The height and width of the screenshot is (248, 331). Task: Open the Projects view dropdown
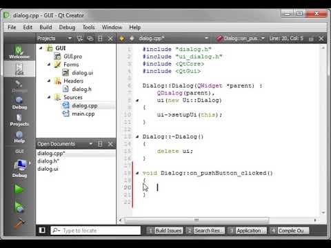click(70, 38)
